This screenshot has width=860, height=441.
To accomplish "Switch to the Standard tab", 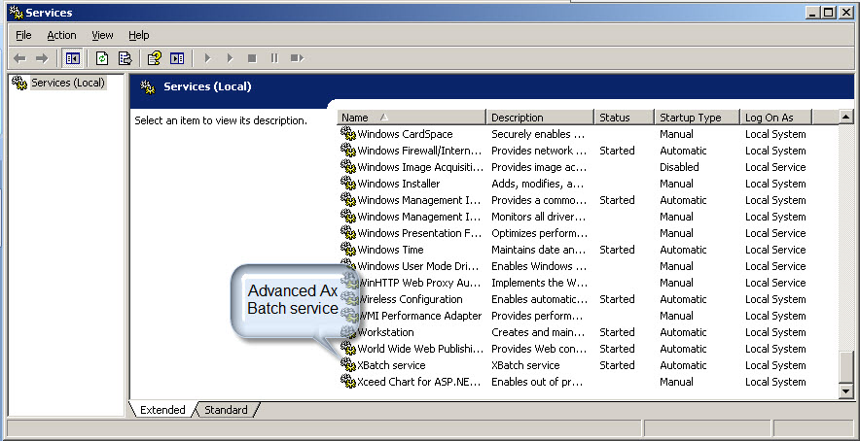I will click(x=226, y=410).
